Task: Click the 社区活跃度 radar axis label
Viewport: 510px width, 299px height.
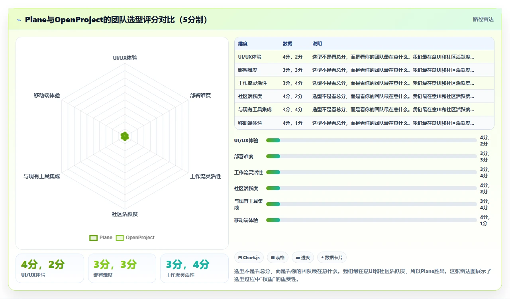Action: 125,214
